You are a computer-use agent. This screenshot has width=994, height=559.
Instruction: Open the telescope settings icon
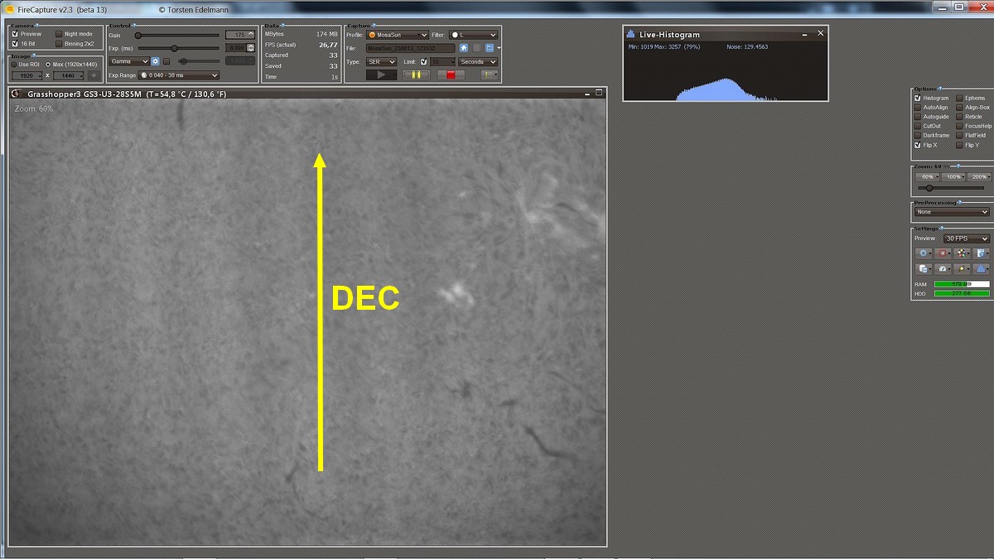962,269
